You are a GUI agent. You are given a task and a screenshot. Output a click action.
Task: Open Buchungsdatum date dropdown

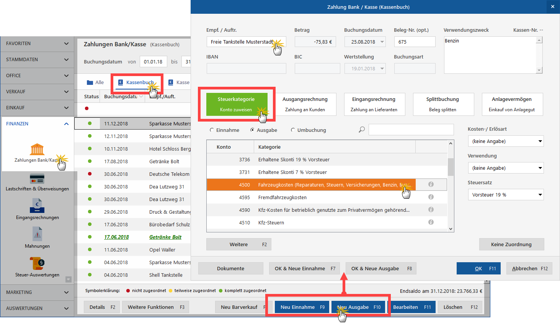[382, 42]
